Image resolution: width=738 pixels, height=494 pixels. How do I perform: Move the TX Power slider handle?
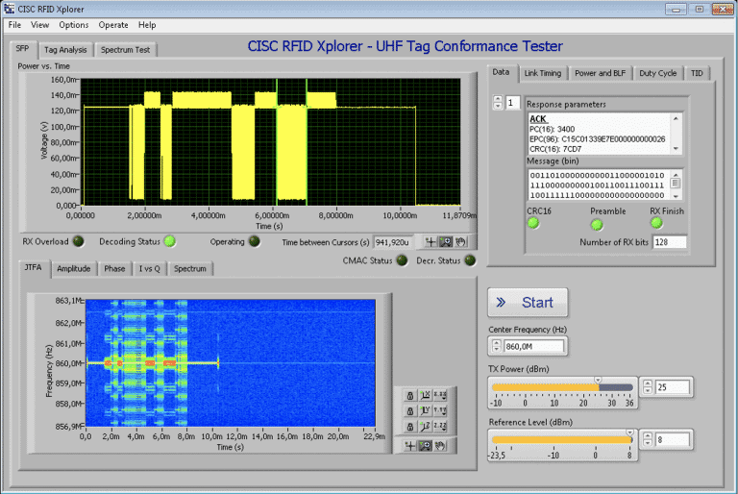(598, 380)
